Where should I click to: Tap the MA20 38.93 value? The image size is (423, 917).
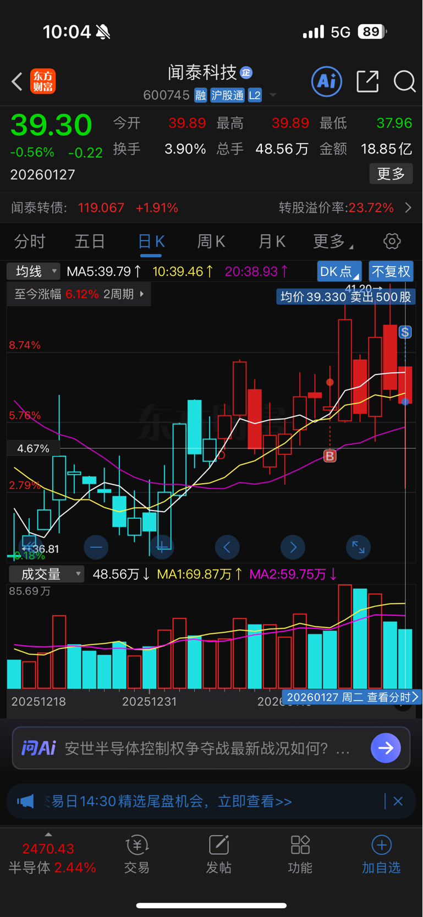tap(256, 271)
